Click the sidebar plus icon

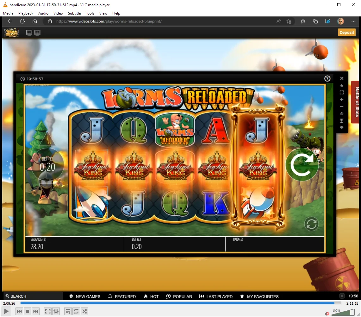342,100
